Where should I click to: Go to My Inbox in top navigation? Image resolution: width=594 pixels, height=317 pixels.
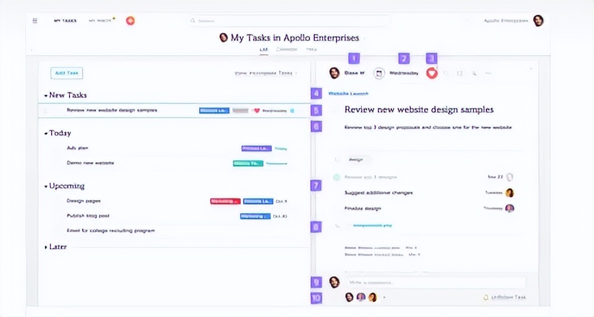(x=100, y=20)
